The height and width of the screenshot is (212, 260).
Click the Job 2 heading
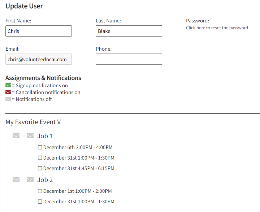pyautogui.click(x=45, y=180)
